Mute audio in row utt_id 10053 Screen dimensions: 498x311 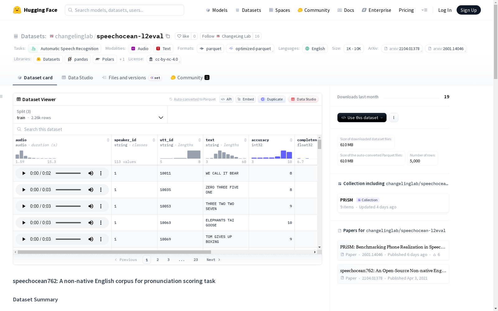[x=91, y=206]
